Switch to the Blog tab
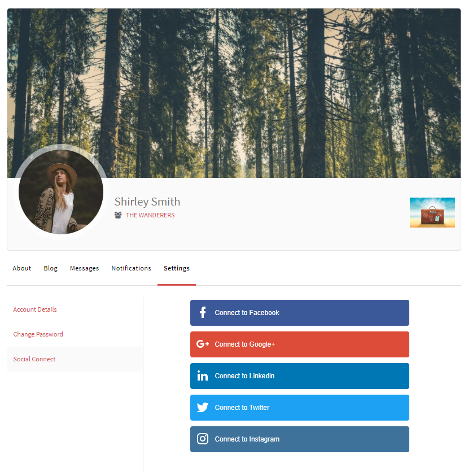Image resolution: width=468 pixels, height=472 pixels. (51, 268)
